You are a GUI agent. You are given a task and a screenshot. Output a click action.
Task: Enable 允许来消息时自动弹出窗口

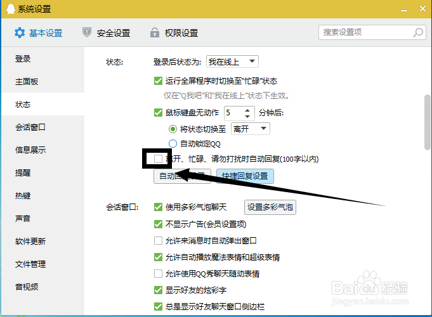158,240
